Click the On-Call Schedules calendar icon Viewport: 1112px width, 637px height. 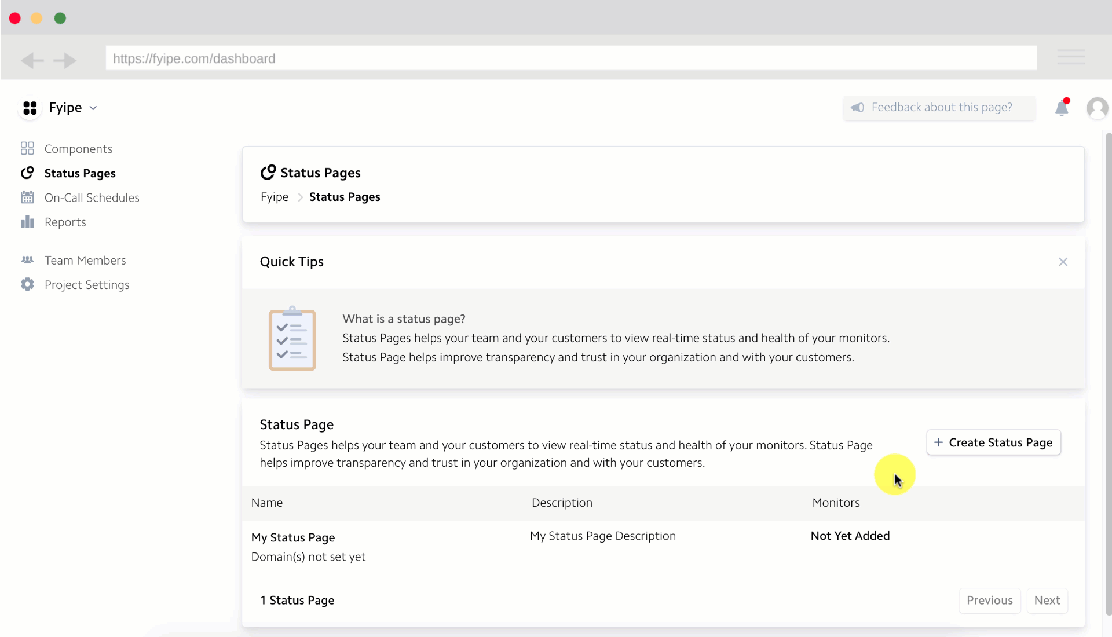27,197
